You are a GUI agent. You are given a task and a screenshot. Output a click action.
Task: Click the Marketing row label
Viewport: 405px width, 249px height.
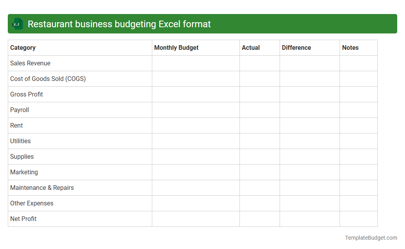[24, 172]
